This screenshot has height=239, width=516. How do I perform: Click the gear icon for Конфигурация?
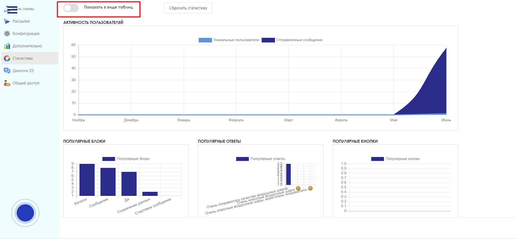point(7,33)
